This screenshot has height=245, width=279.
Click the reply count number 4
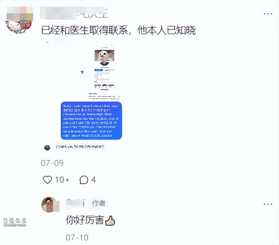(93, 180)
